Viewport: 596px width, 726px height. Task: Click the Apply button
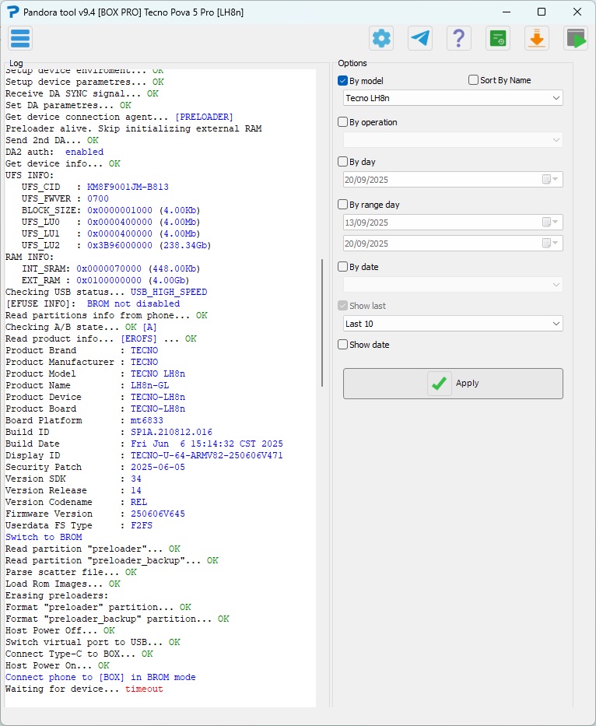tap(453, 384)
